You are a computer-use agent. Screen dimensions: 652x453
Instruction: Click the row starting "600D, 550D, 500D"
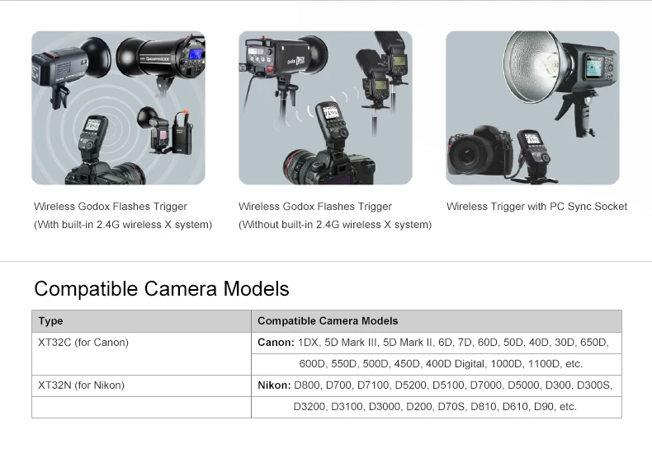[437, 364]
